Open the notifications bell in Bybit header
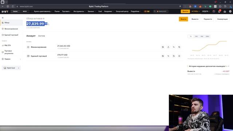The width and height of the screenshot is (233, 131). 219,11
